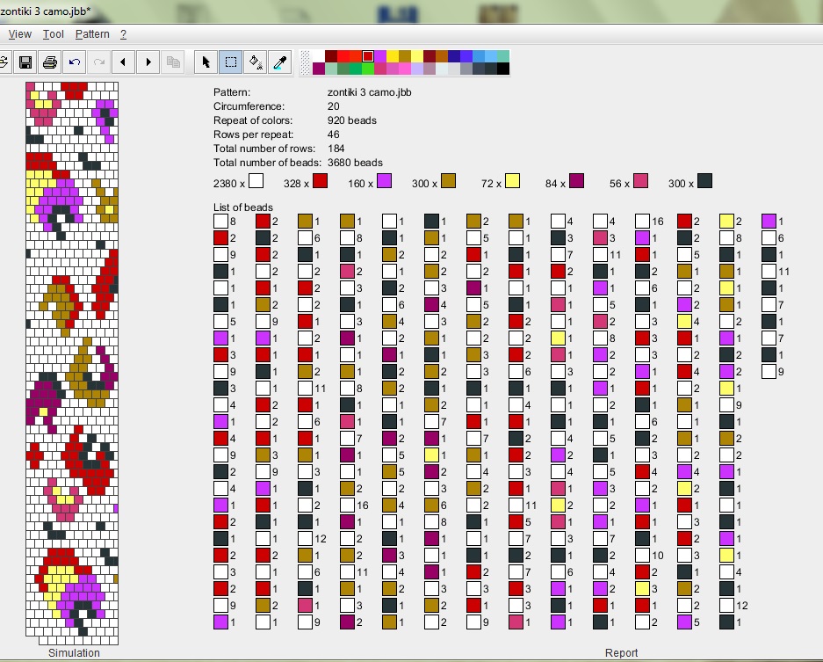Select the paint bucket fill tool

(x=256, y=62)
